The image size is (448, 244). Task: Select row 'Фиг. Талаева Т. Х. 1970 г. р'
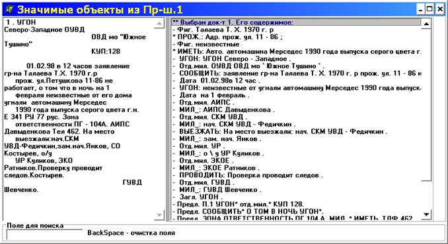[x=296, y=30]
